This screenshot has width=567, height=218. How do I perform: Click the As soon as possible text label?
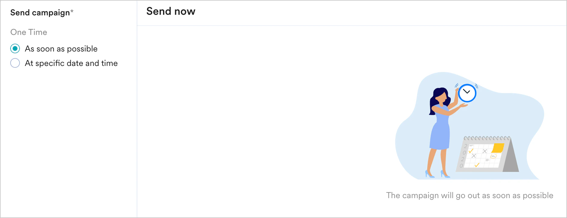61,48
